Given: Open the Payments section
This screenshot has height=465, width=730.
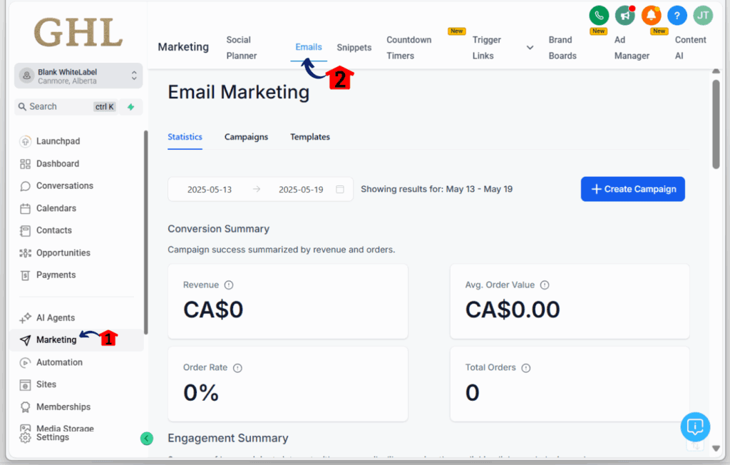Looking at the screenshot, I should 56,275.
